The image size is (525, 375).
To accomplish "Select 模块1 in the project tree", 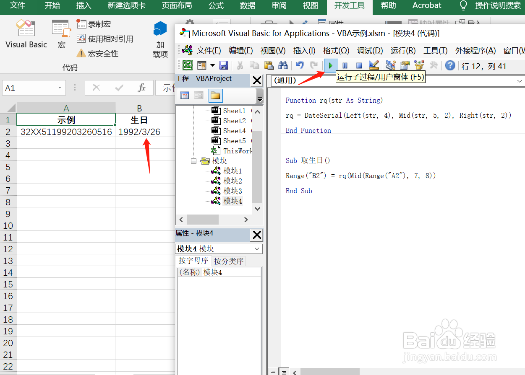I will (232, 171).
